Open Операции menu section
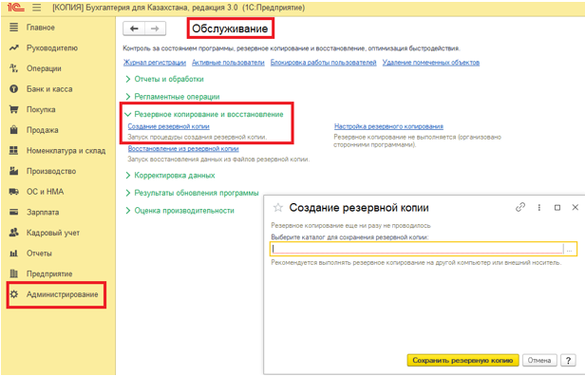This screenshot has width=585, height=376. (x=44, y=68)
